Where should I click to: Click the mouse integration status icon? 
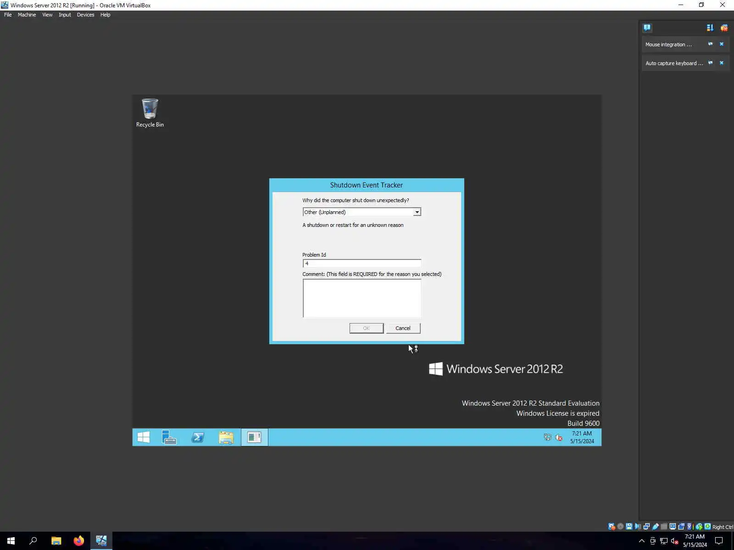click(699, 527)
